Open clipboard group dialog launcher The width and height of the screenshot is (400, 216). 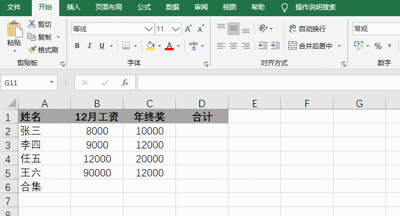pos(63,64)
